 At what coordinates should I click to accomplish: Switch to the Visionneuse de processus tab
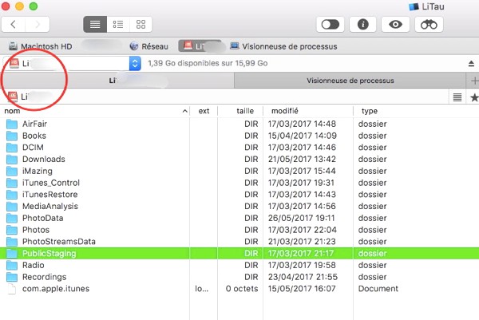click(350, 81)
